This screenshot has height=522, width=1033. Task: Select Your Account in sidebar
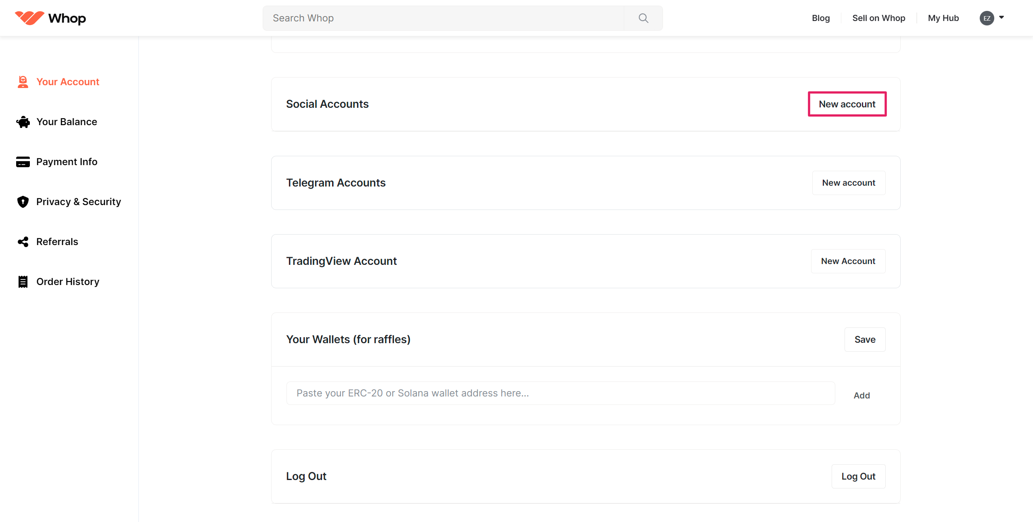[x=68, y=82]
